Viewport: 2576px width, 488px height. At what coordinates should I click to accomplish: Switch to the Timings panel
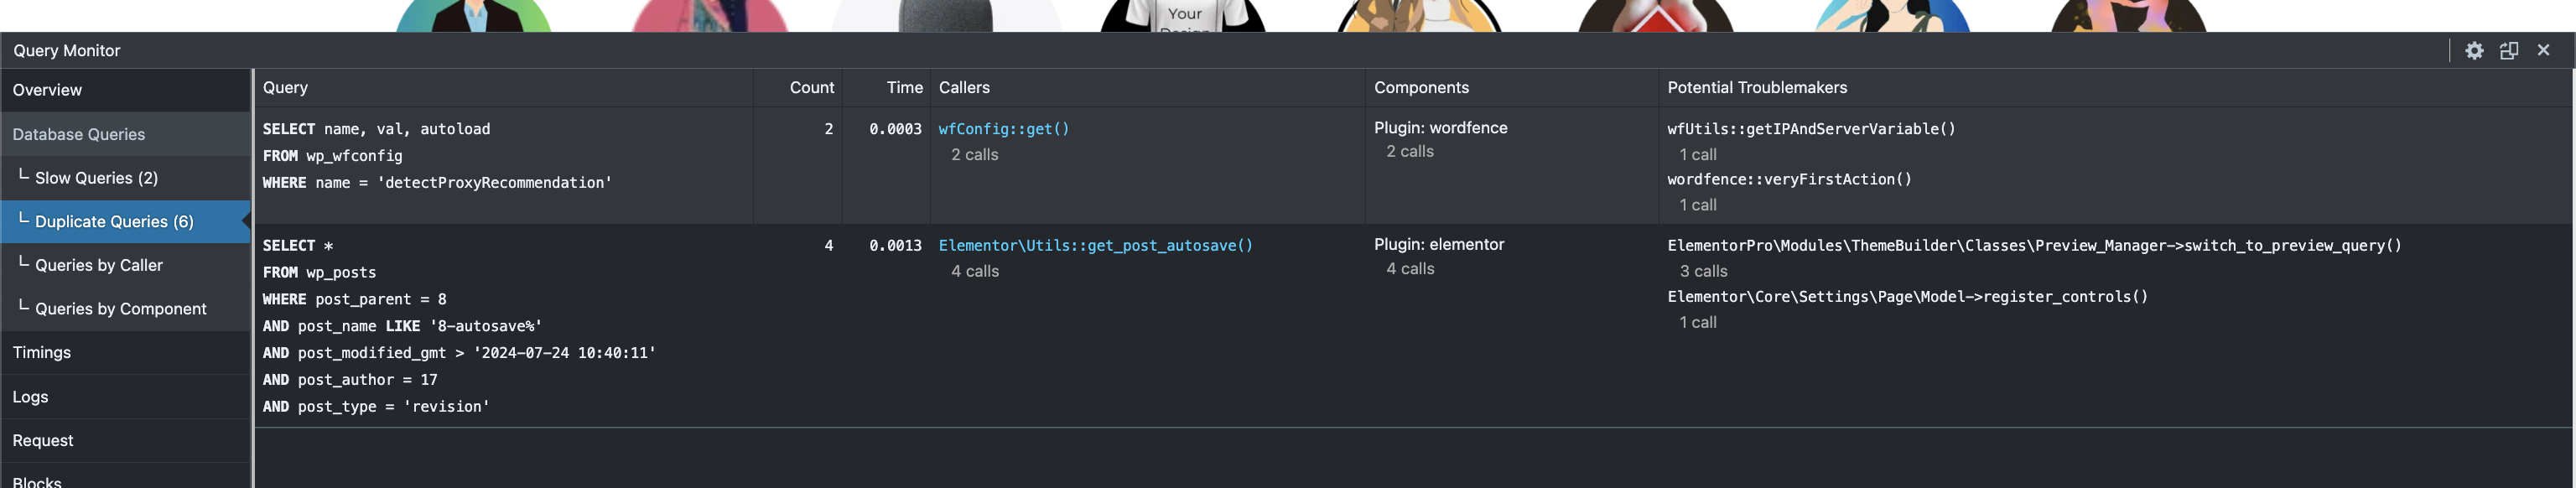pyautogui.click(x=41, y=352)
